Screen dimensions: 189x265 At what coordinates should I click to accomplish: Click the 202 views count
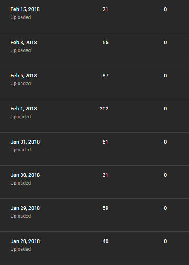104,109
